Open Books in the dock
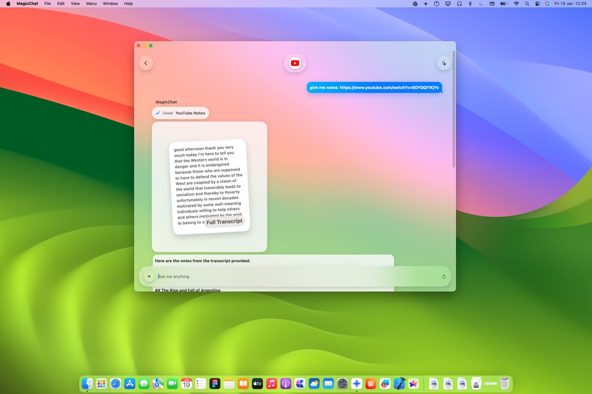The height and width of the screenshot is (394, 592). (x=243, y=384)
